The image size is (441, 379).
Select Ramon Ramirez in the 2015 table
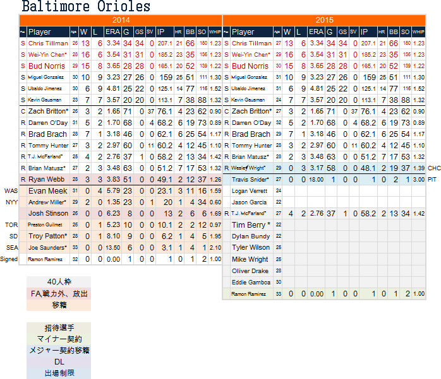tap(248, 294)
